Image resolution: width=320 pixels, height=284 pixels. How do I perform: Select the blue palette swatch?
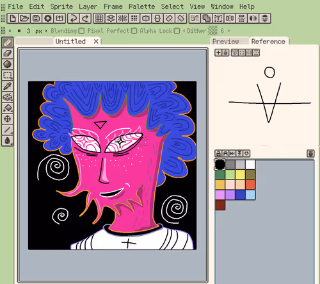(240, 195)
